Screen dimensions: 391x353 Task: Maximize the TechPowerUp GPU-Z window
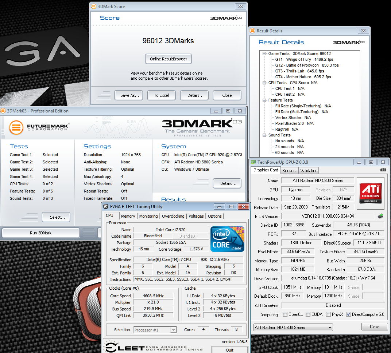pyautogui.click(x=371, y=162)
